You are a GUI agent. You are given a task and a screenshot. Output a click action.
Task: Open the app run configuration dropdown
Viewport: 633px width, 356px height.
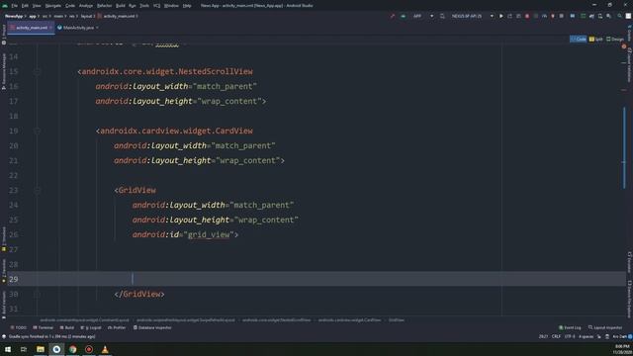click(x=422, y=16)
